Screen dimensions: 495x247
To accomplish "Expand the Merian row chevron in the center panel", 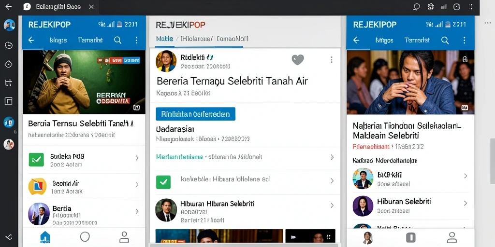I will point(332,157).
